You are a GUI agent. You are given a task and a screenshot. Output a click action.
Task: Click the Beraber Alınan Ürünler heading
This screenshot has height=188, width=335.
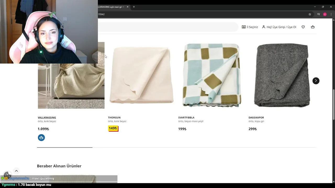pyautogui.click(x=59, y=166)
